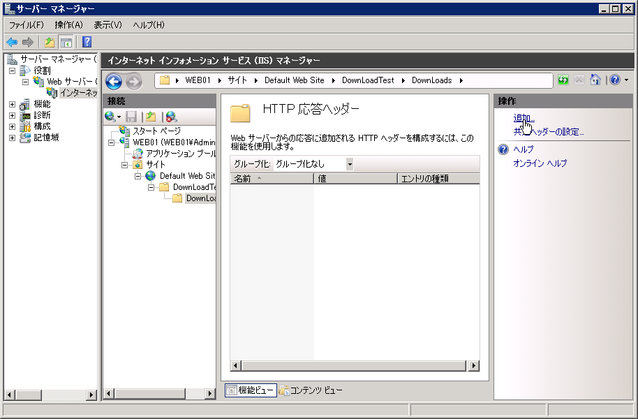The image size is (638, 419).
Task: Click the arrow after DownLoads in the breadcrumb
Action: (x=461, y=80)
